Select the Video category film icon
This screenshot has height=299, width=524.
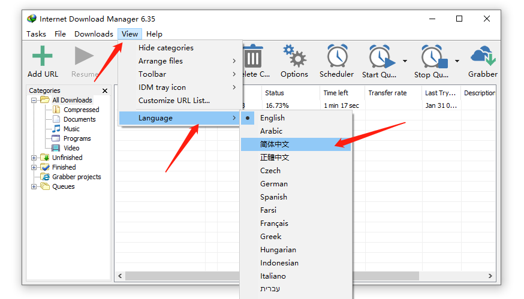click(x=56, y=147)
